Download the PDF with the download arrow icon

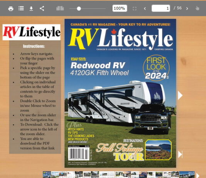[31, 8]
